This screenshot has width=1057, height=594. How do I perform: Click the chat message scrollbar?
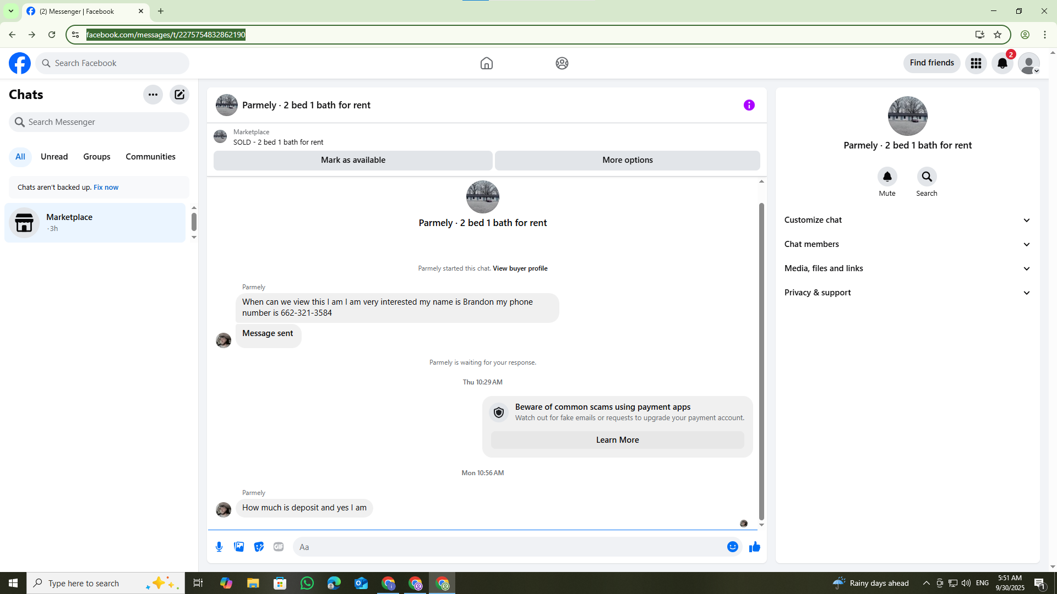click(x=761, y=361)
